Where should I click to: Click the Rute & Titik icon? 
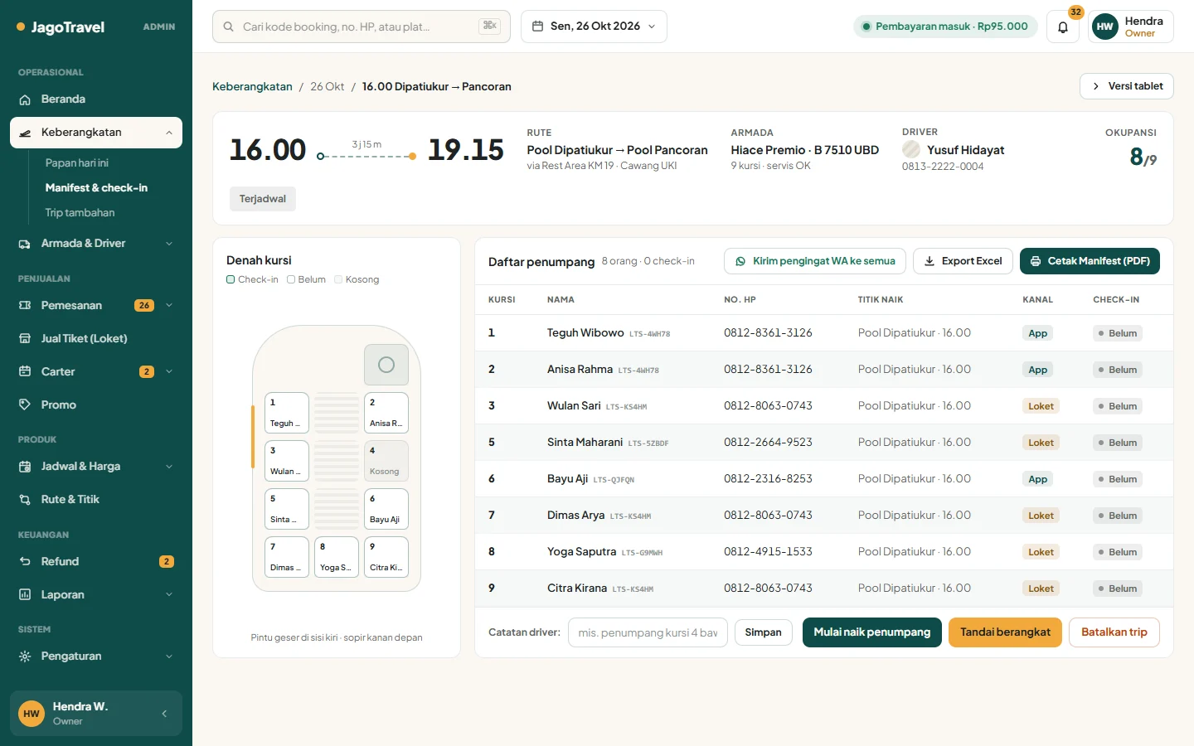[x=25, y=499]
